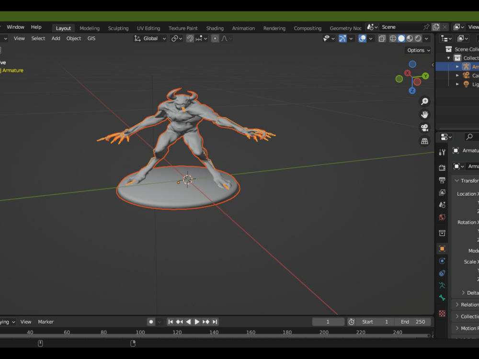Open the Collection properties tab
The width and height of the screenshot is (479, 359).
click(x=442, y=233)
